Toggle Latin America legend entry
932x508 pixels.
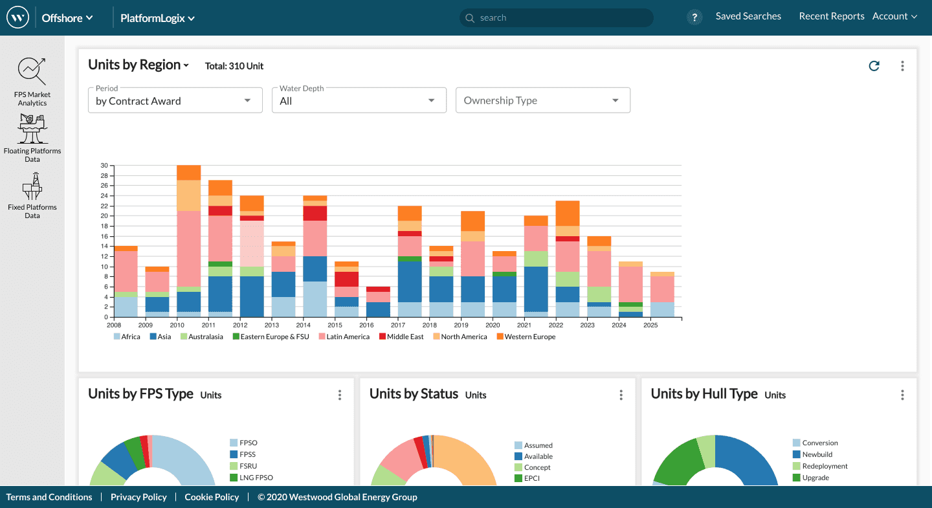tap(344, 337)
